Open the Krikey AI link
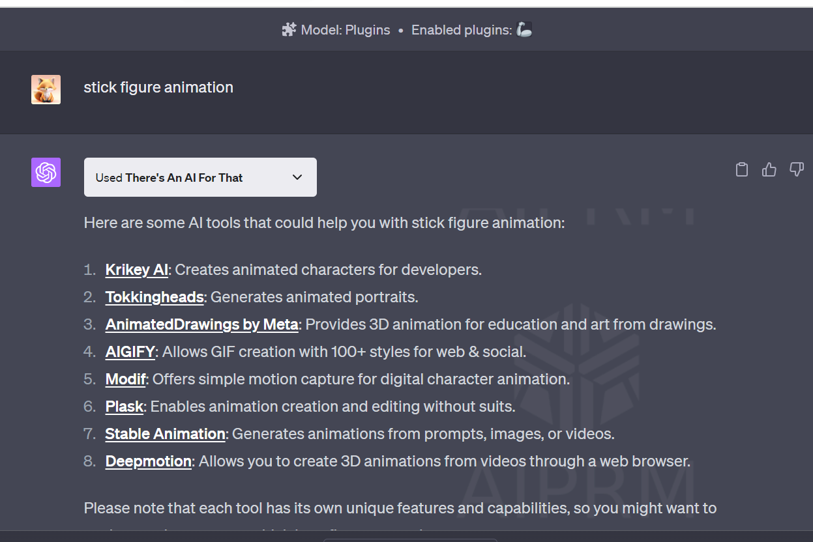 (x=137, y=270)
